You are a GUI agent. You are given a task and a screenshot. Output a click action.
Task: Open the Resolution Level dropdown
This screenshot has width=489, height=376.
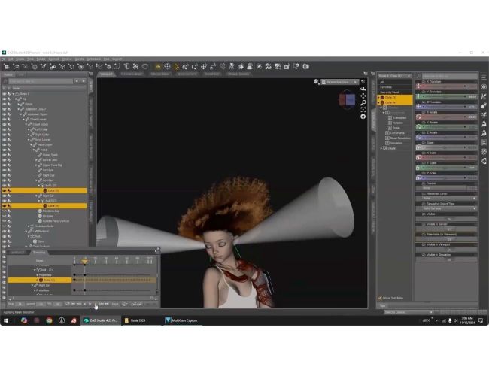click(447, 199)
